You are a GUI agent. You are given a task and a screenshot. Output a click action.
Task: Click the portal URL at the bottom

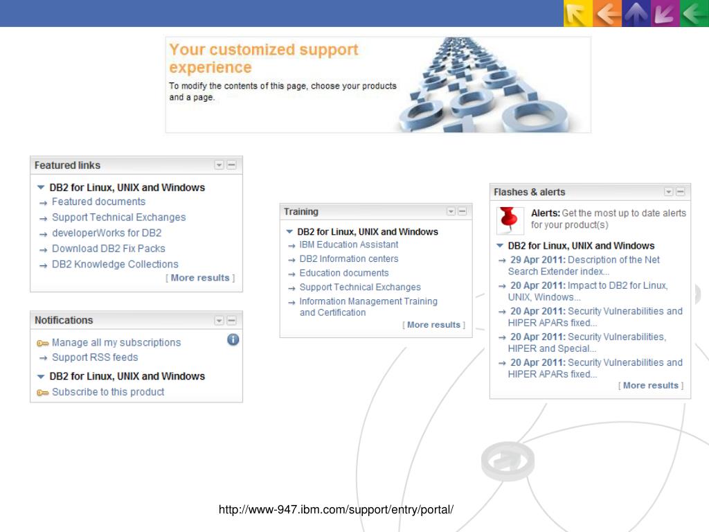(x=336, y=509)
